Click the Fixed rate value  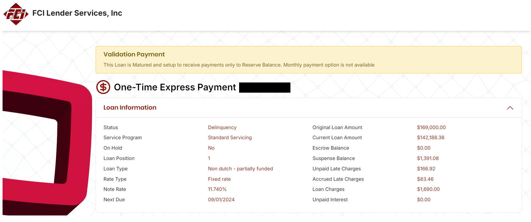point(219,179)
